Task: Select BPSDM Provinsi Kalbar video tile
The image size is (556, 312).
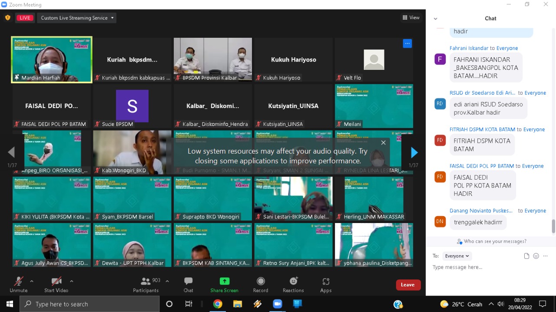Action: pyautogui.click(x=213, y=59)
